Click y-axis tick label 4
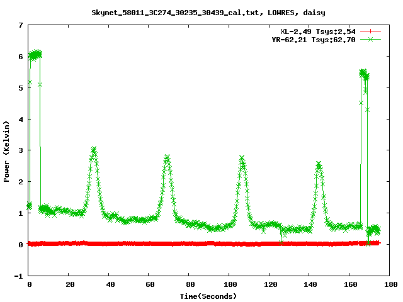Screen dimensions: 403x302 coord(21,120)
